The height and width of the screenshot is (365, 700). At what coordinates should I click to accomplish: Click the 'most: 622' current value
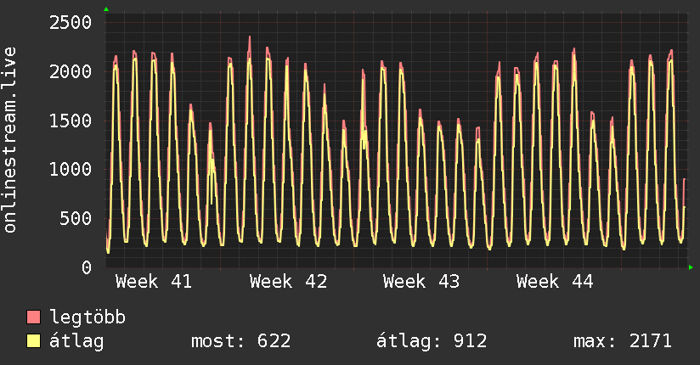[242, 341]
